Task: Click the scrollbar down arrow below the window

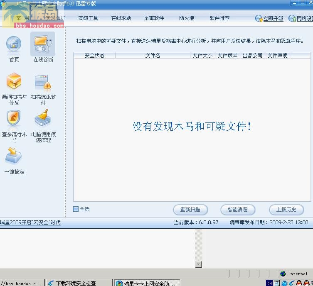Action: pos(199,264)
